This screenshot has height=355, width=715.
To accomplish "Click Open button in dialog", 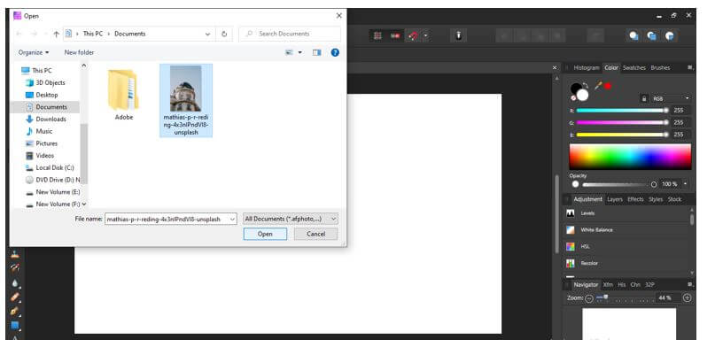I will (x=265, y=234).
